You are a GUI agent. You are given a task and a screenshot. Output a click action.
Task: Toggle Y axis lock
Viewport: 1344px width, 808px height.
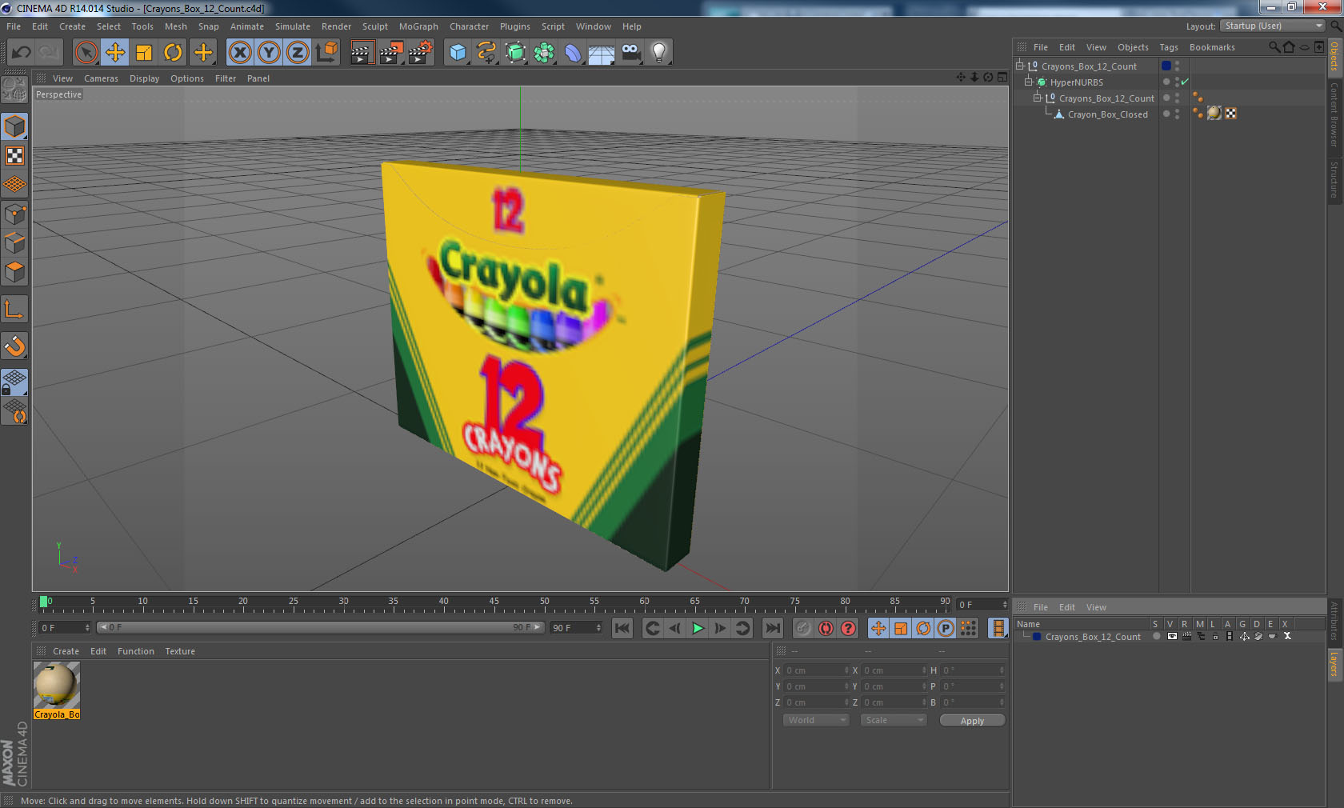click(x=269, y=53)
